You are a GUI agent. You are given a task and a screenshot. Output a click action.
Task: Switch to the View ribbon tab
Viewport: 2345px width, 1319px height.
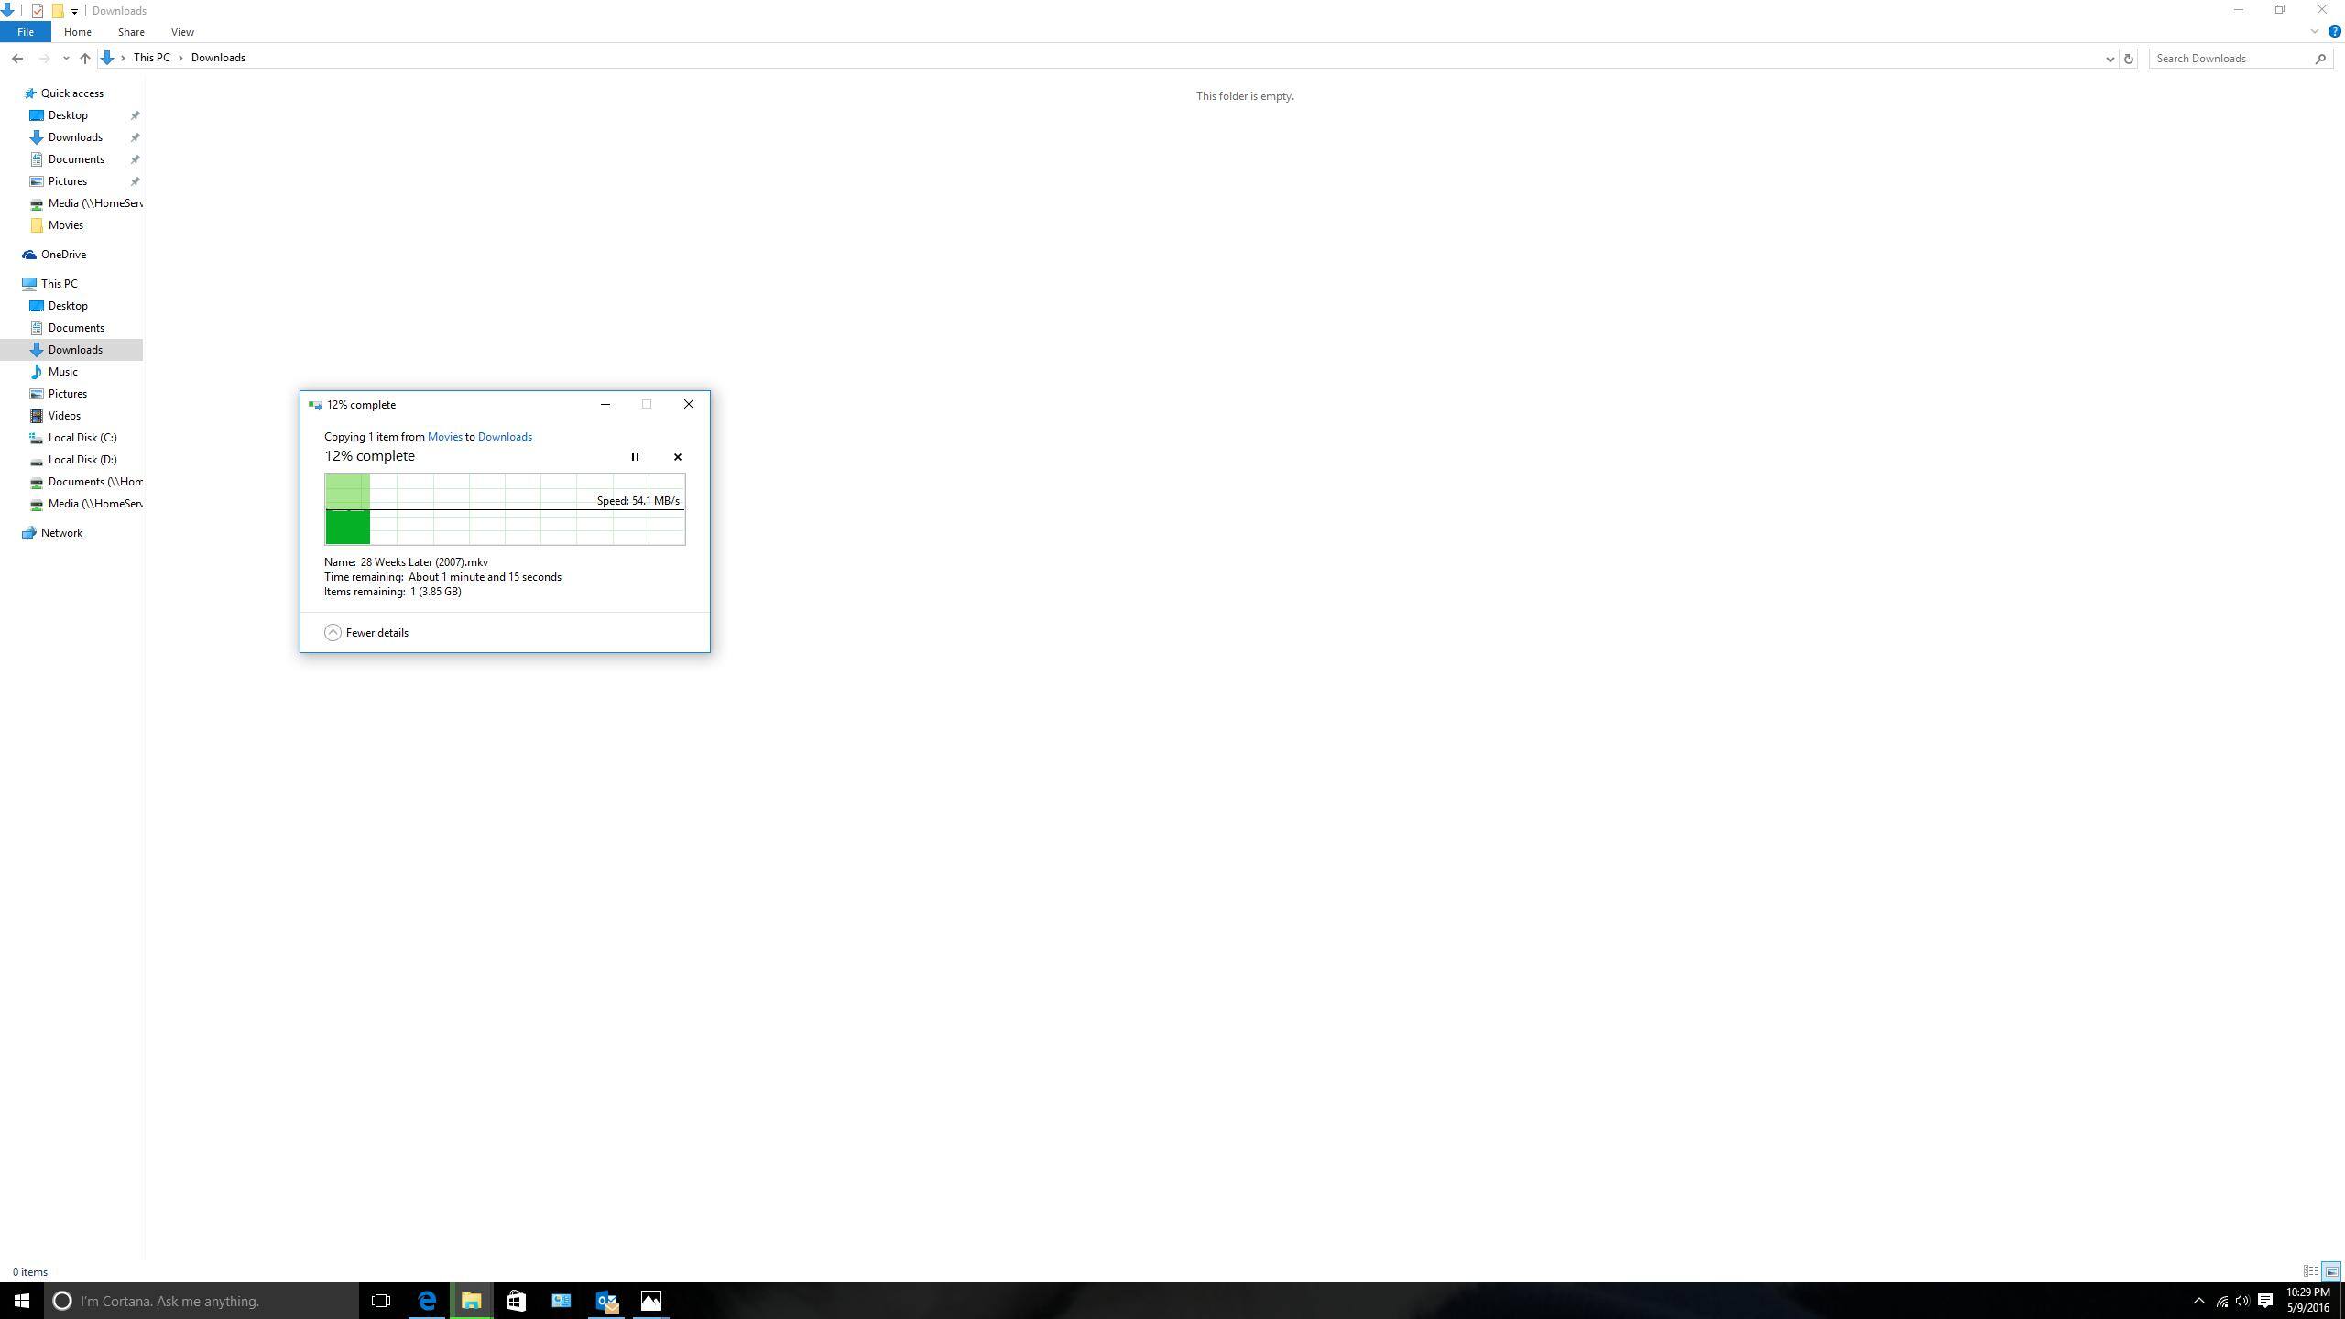point(181,31)
